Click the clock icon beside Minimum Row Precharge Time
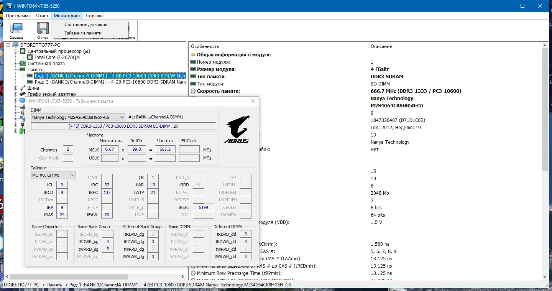The height and width of the screenshot is (291, 552). (x=193, y=273)
